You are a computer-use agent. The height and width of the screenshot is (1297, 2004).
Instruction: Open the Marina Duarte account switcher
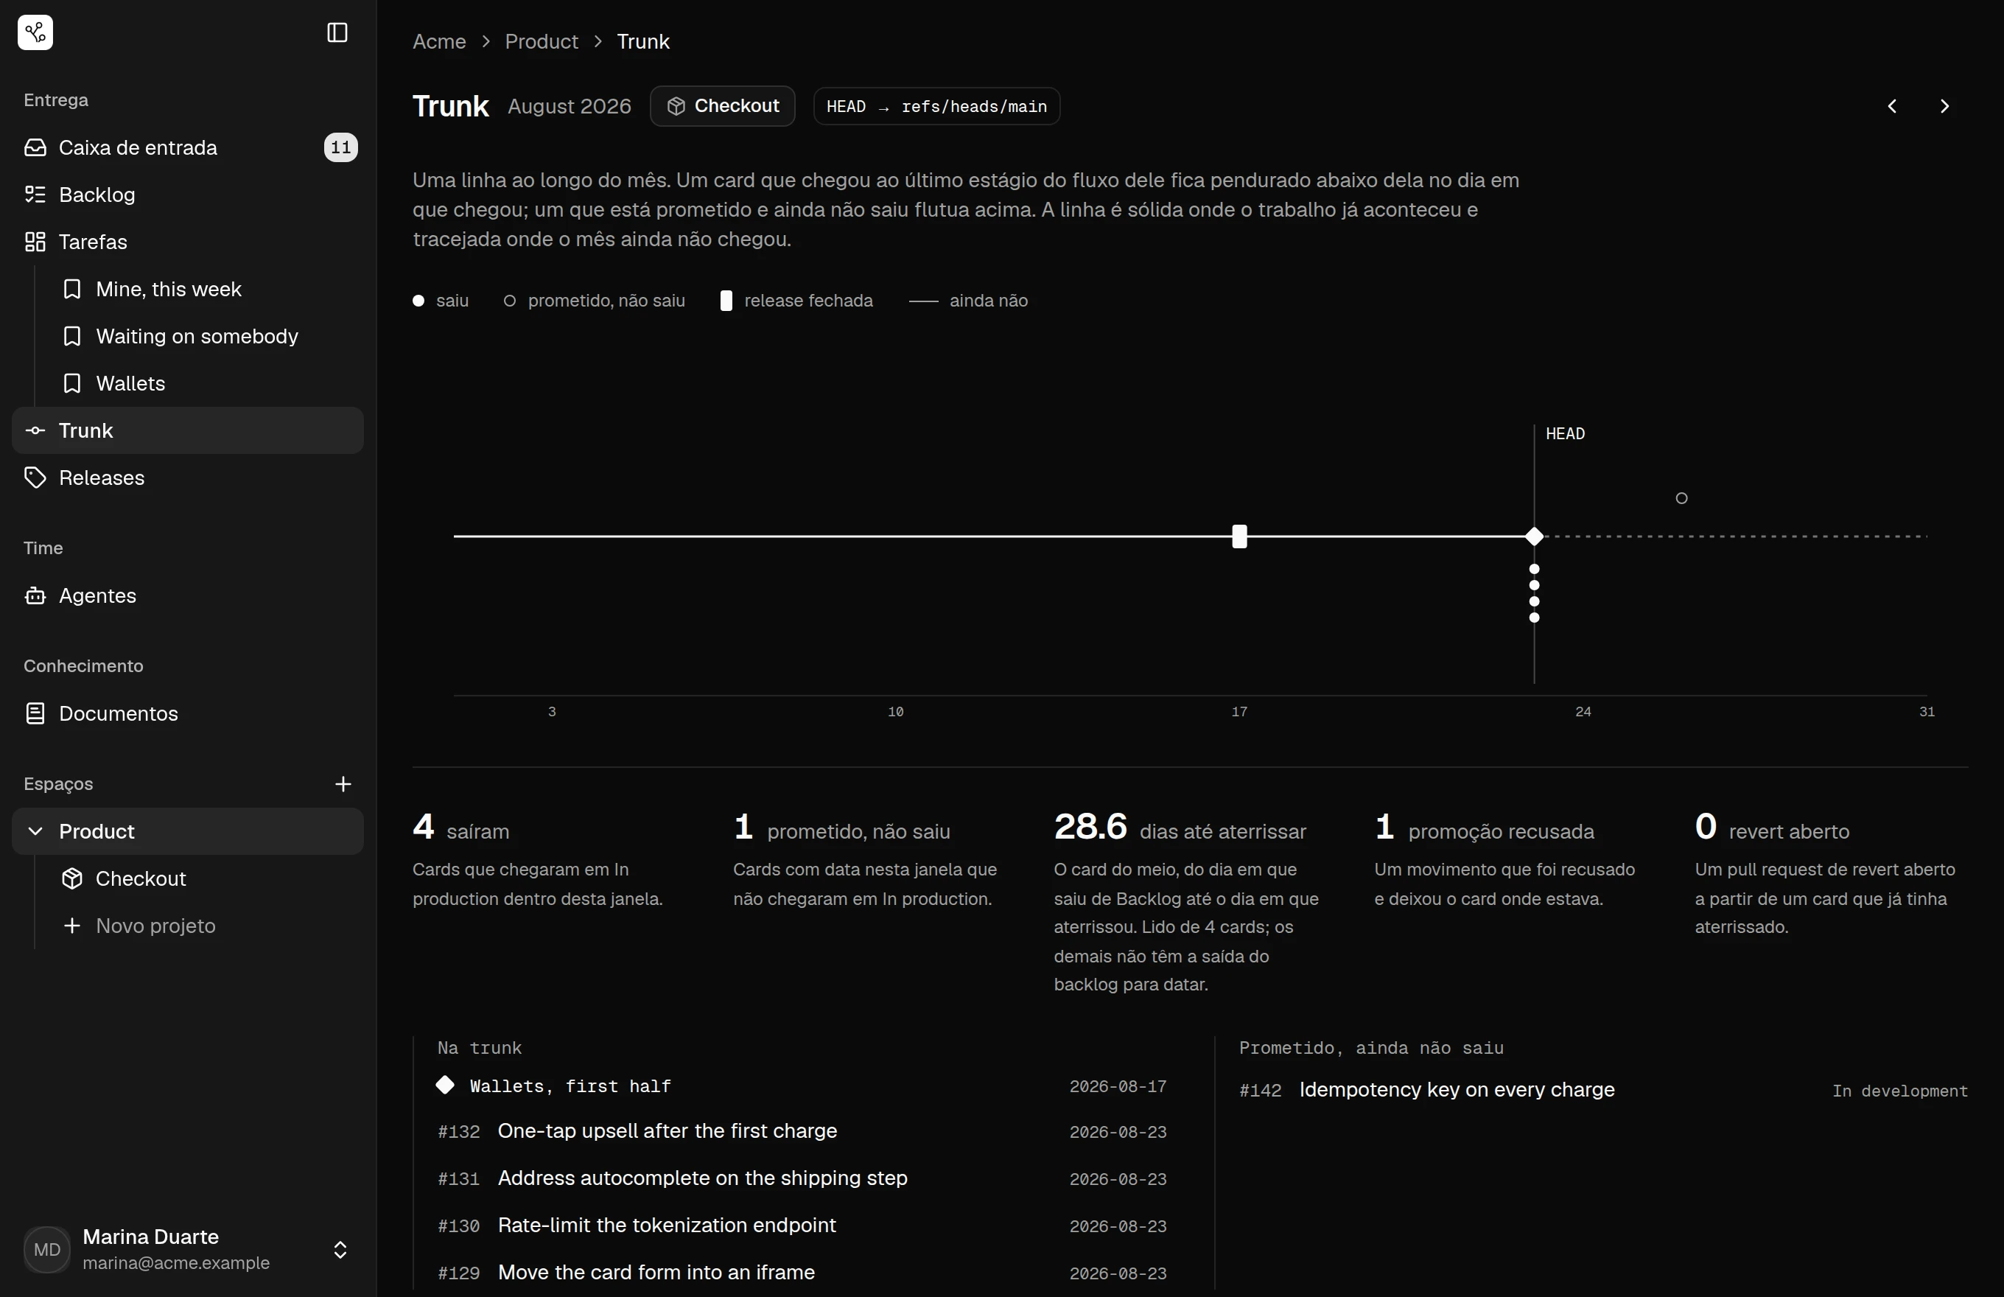pyautogui.click(x=188, y=1249)
